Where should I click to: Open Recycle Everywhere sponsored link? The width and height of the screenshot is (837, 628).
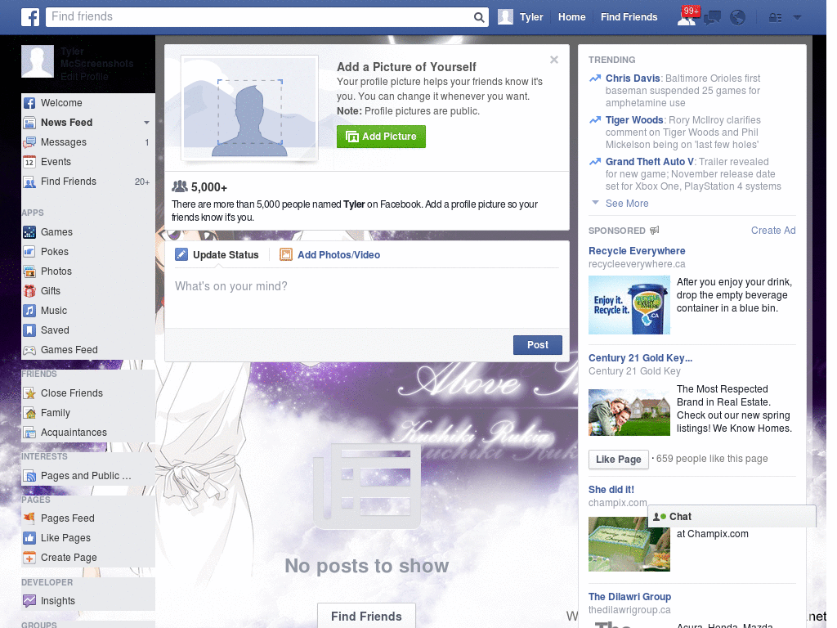tap(637, 251)
